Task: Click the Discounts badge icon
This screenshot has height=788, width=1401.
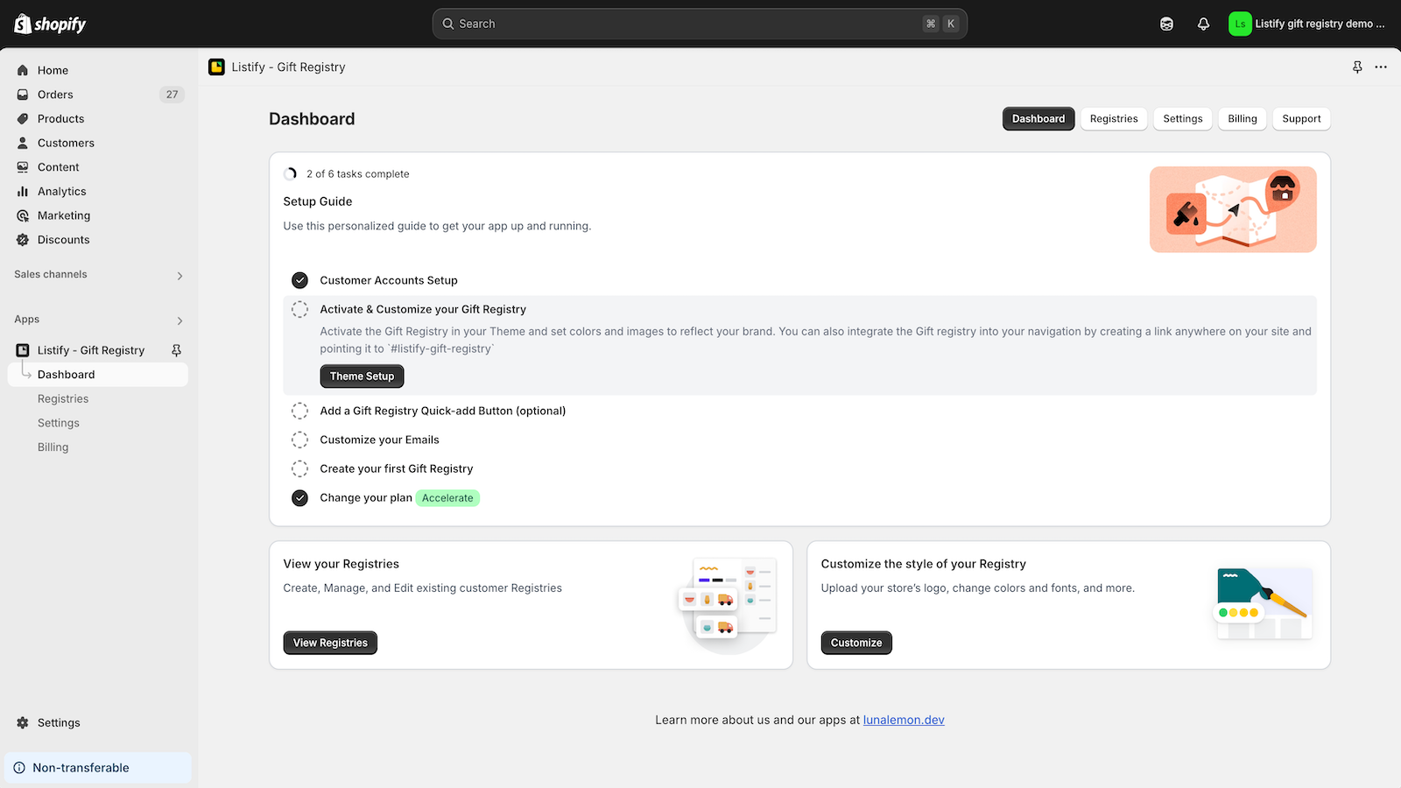Action: 23,240
